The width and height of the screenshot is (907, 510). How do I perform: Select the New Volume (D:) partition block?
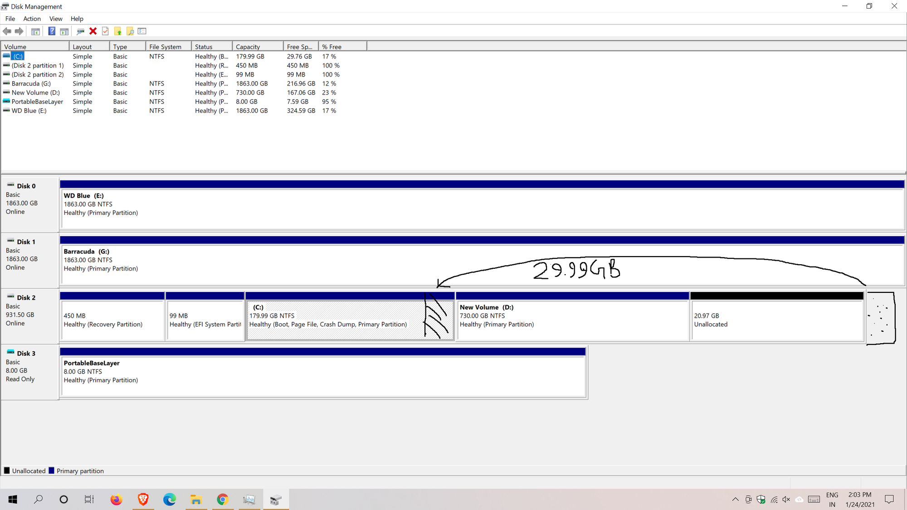[571, 317]
